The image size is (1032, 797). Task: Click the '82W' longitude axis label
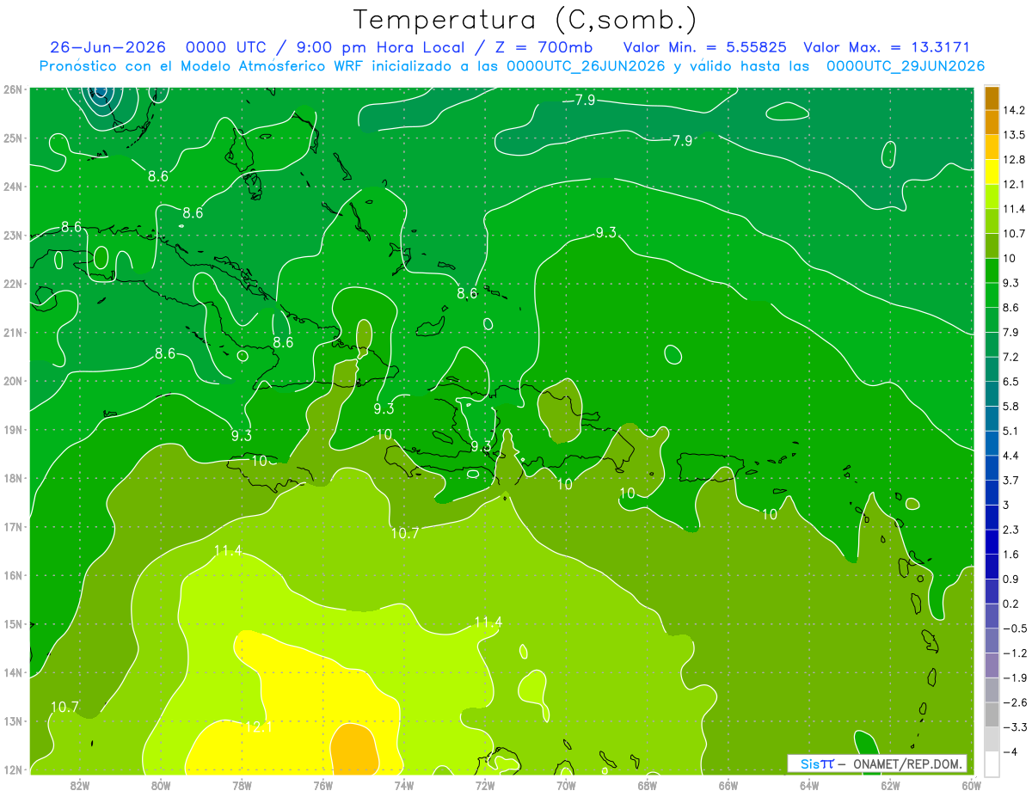pos(80,786)
